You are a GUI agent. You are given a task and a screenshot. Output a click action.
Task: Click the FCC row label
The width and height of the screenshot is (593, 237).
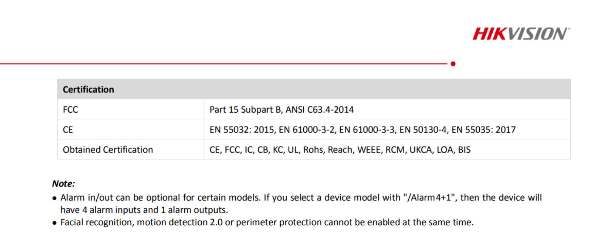click(x=70, y=110)
